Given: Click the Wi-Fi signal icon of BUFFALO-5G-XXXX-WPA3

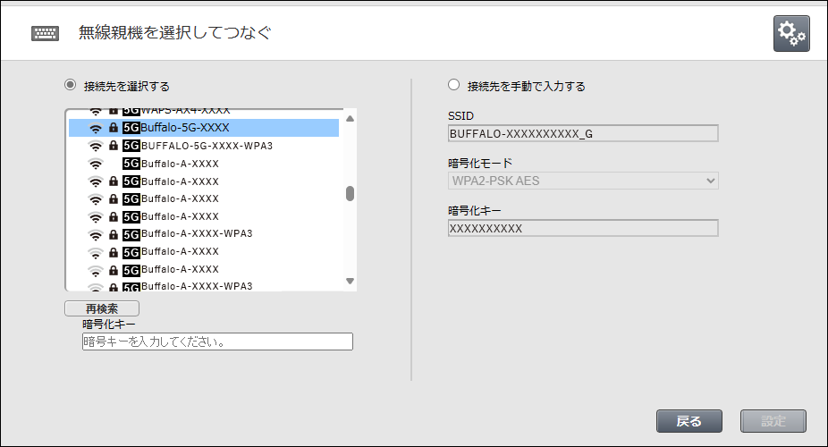Looking at the screenshot, I should [x=96, y=146].
